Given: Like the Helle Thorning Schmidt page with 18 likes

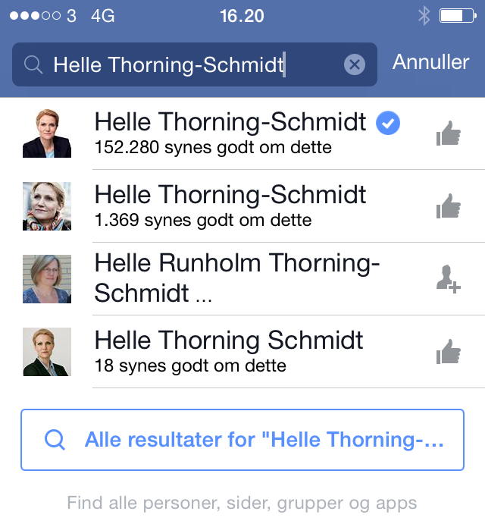Looking at the screenshot, I should 449,352.
